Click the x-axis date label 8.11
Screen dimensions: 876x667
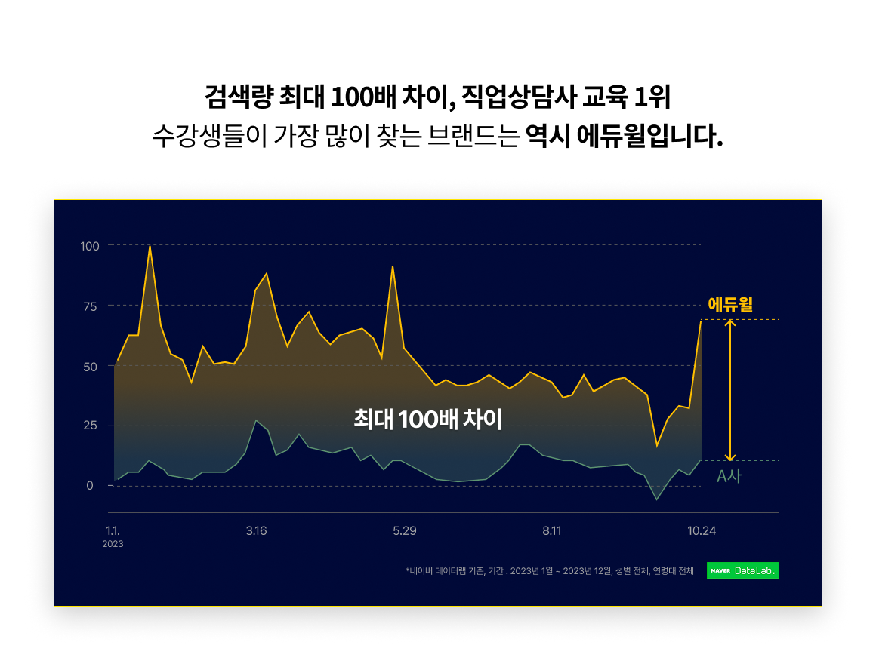click(552, 531)
